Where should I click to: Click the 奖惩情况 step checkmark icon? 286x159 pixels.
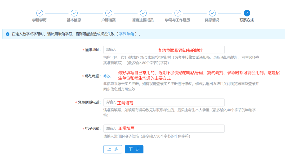(212, 13)
